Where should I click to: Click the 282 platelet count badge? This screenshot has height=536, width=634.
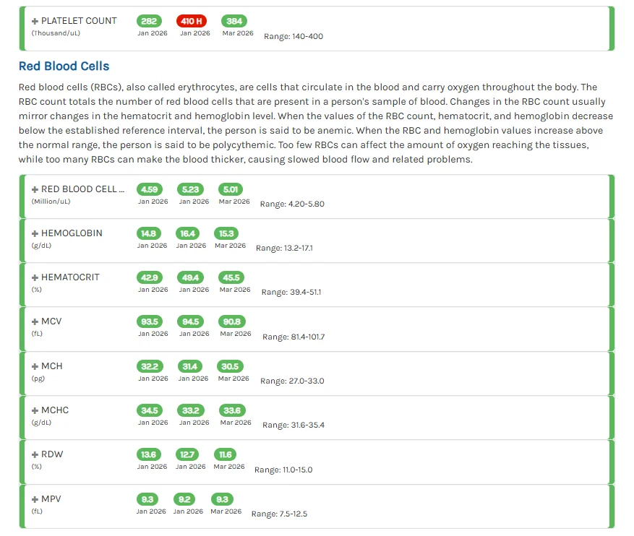tap(149, 21)
